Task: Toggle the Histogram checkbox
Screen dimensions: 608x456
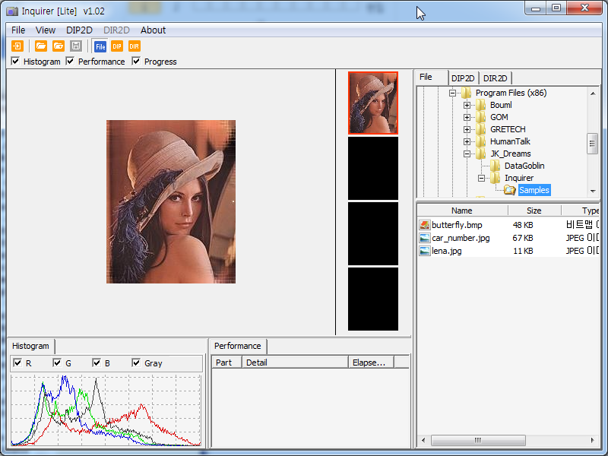Action: click(x=16, y=62)
